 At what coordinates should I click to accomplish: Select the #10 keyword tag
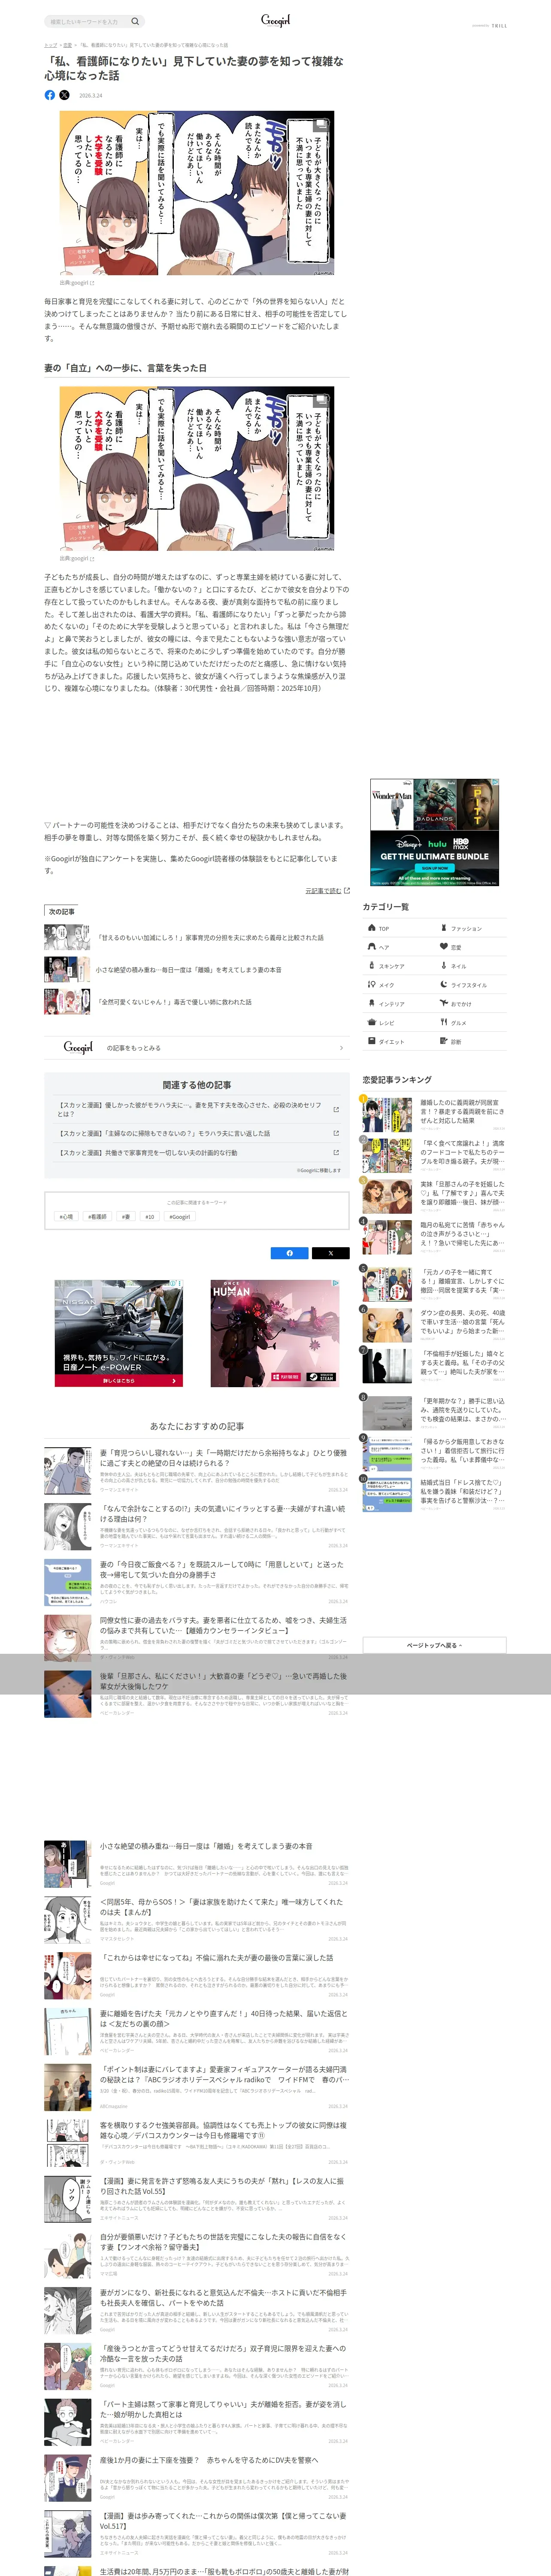pos(150,1217)
